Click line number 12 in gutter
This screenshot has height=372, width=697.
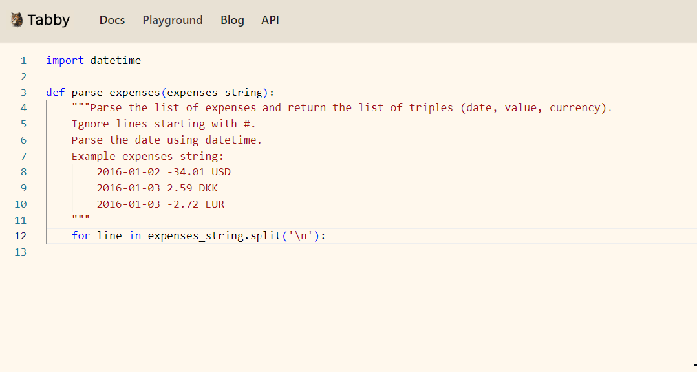click(x=21, y=235)
